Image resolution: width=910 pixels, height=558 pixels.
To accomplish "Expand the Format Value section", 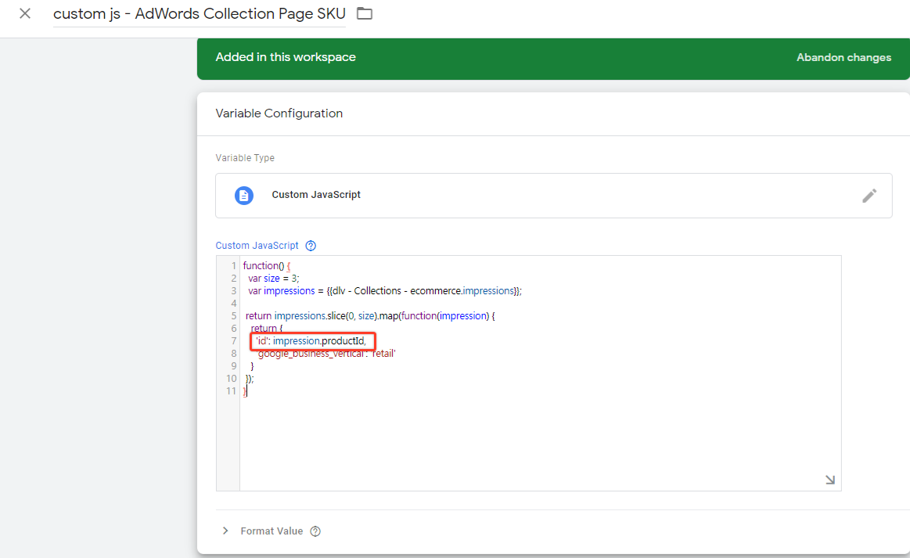I will pyautogui.click(x=225, y=531).
